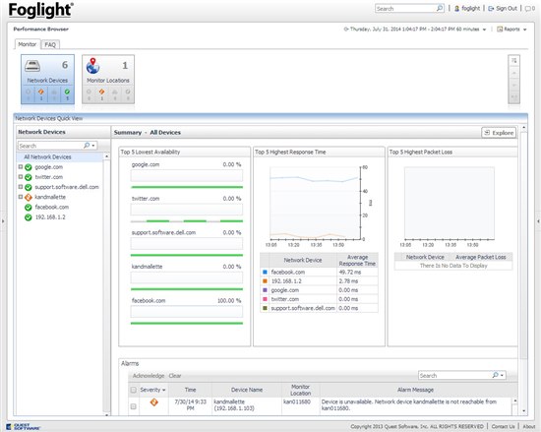Click the twitter.com pink legend swatch

click(x=265, y=299)
